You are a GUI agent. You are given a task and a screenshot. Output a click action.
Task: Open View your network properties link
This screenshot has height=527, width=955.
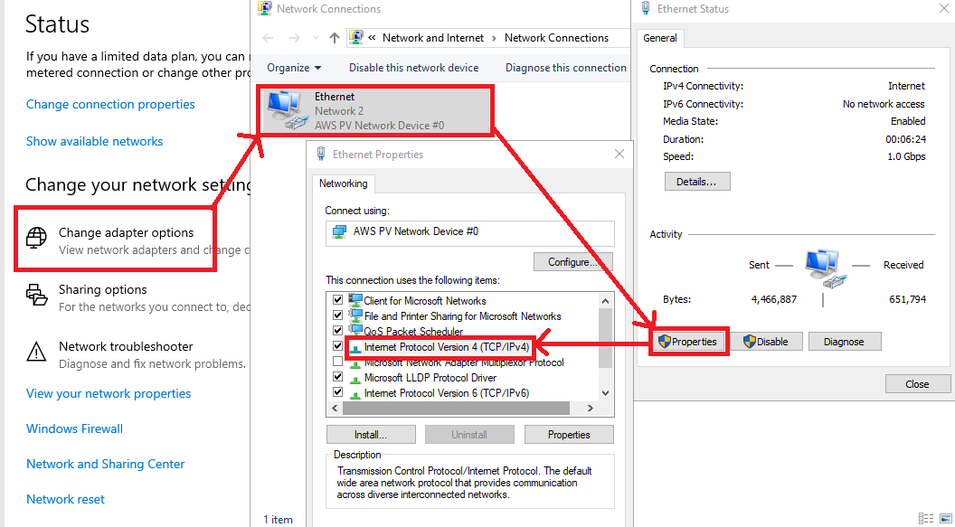[x=109, y=394]
